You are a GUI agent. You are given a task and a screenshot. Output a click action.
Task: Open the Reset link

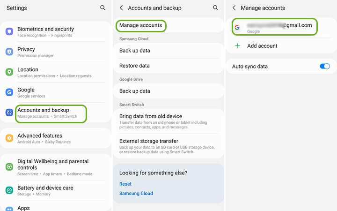(125, 184)
